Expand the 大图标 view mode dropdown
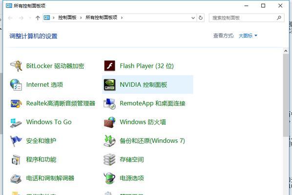The image size is (292, 195). pos(248,36)
